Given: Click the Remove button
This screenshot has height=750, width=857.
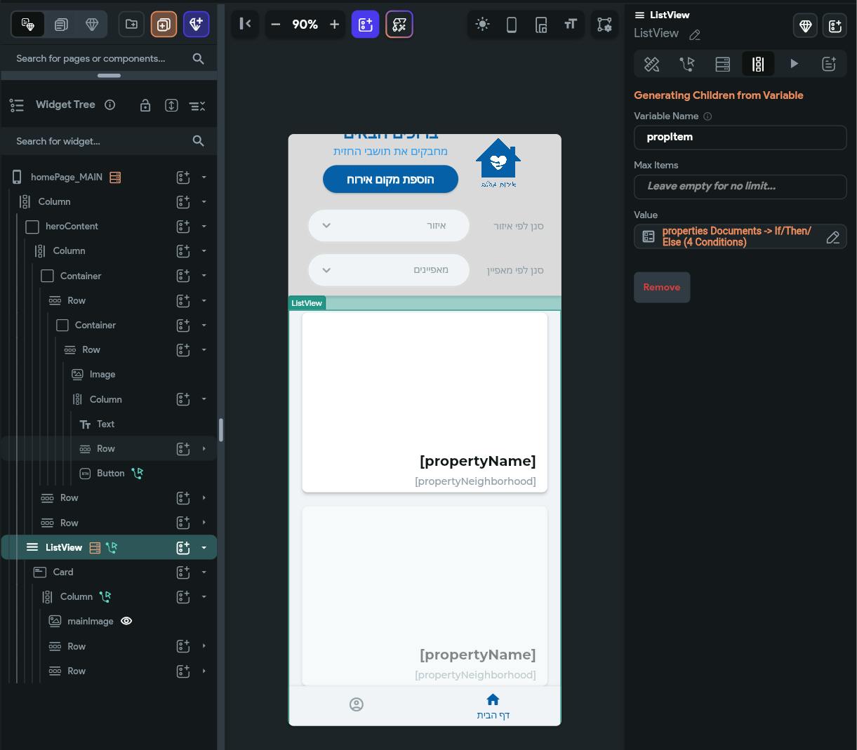Looking at the screenshot, I should [662, 288].
